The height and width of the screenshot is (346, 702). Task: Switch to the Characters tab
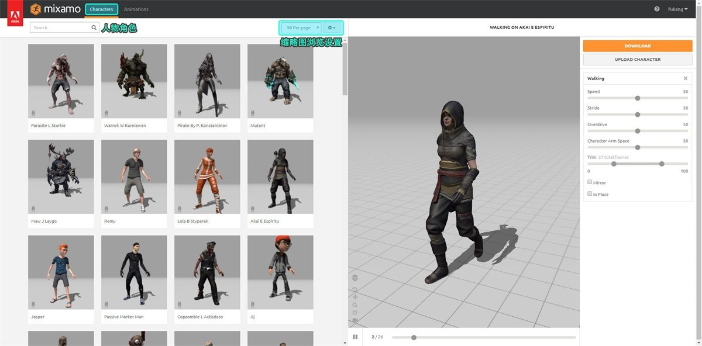click(x=101, y=9)
